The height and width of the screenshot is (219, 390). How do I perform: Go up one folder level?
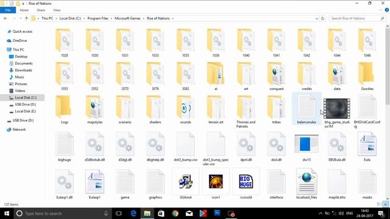click(26, 18)
